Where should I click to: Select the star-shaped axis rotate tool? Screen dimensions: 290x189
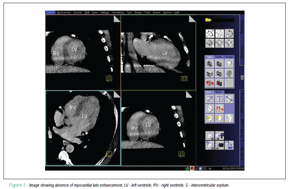(x=219, y=33)
